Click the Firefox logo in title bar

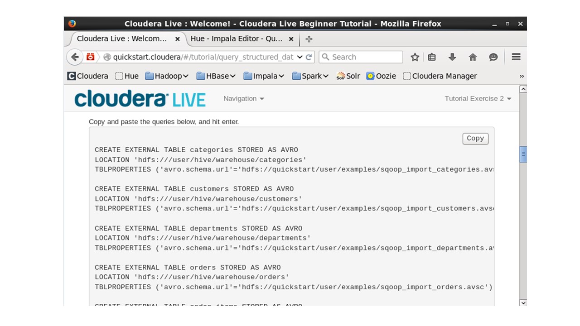point(72,24)
